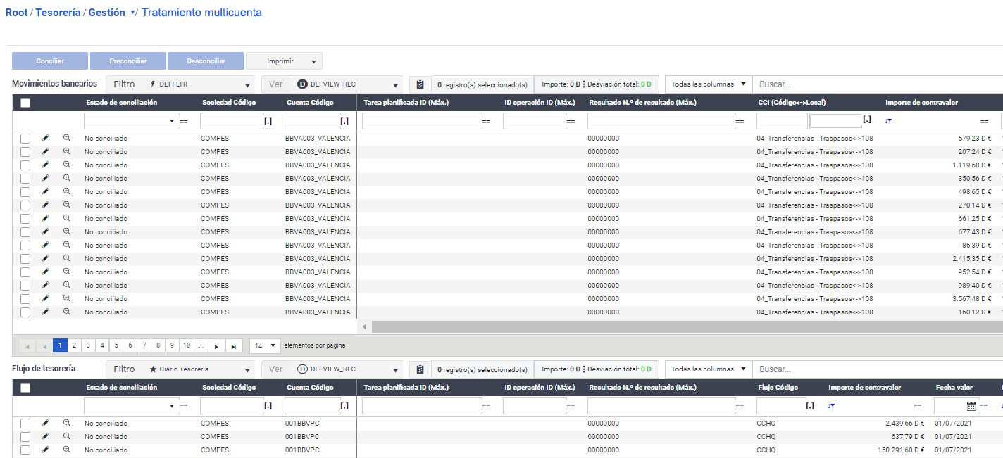Screen dimensions: 1003x458
Task: Open clipboard icon in Flujo de tesorería toolbar
Action: 420,369
